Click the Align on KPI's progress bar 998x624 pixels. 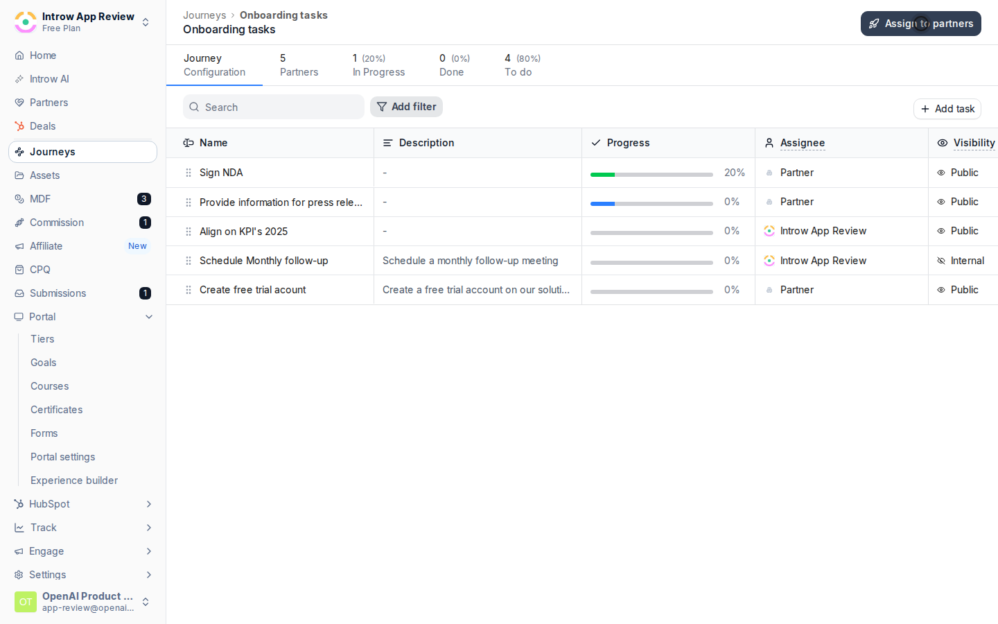[x=651, y=233]
